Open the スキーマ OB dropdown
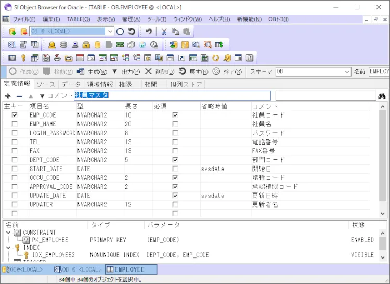This screenshot has width=390, height=284. (347, 72)
